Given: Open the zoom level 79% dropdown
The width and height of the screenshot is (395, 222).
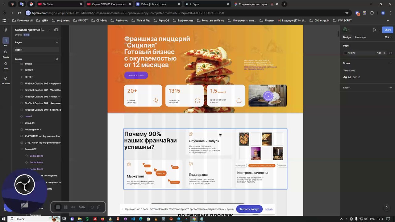Looking at the screenshot, I should 388,37.
